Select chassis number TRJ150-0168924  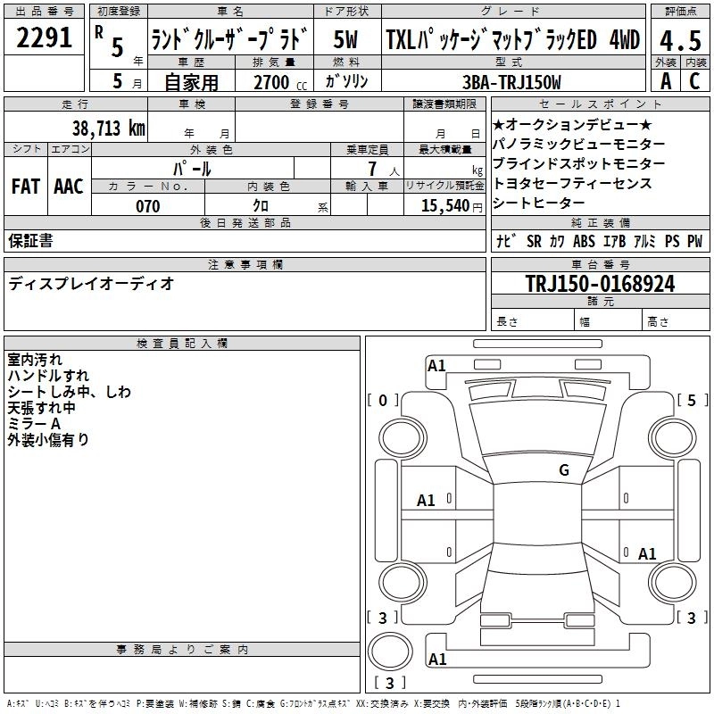click(600, 284)
